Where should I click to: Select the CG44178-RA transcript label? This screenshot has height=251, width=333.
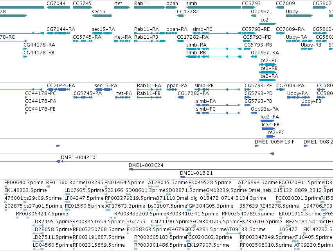39,45
